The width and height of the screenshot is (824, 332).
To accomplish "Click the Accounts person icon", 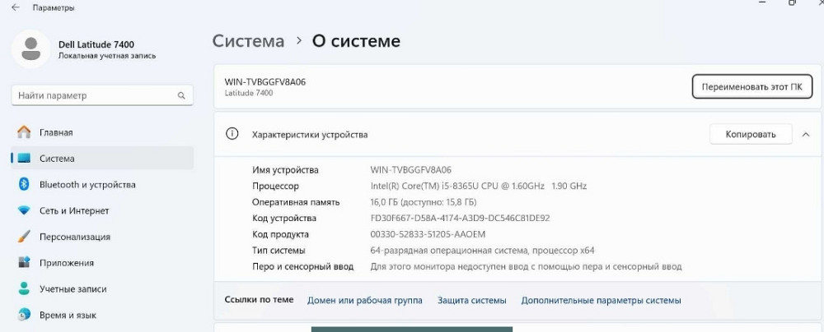I will tap(24, 289).
